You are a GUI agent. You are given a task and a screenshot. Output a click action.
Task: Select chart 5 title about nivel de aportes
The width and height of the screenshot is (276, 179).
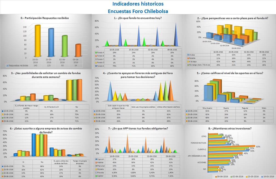[x=230, y=73]
